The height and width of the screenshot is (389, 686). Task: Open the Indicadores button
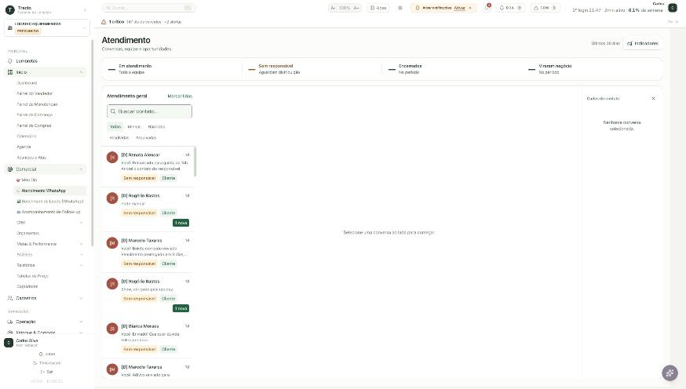pyautogui.click(x=642, y=43)
